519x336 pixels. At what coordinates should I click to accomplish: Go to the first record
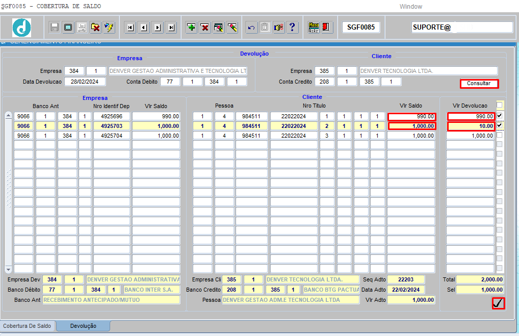click(131, 28)
